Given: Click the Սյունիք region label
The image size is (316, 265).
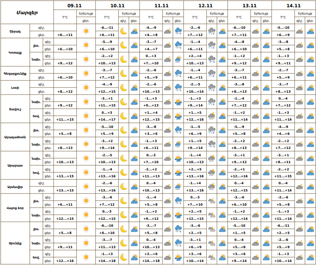Looking at the screenshot, I should click(15, 243).
